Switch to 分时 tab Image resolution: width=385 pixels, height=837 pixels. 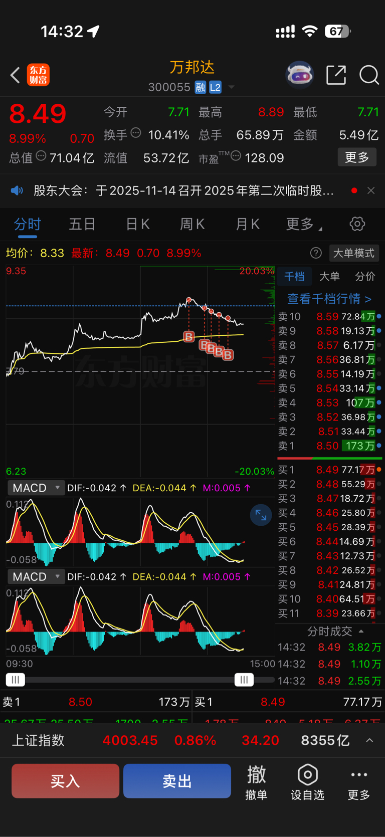[x=28, y=224]
